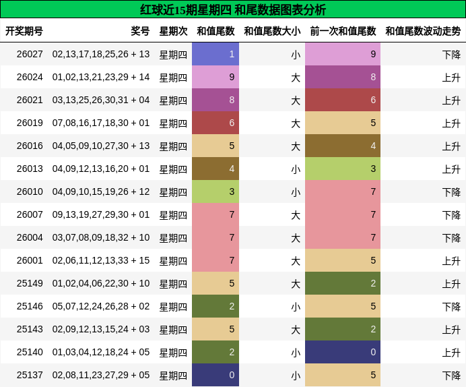
Task: Click the 前一次和值尾数 column header
Action: [x=343, y=31]
